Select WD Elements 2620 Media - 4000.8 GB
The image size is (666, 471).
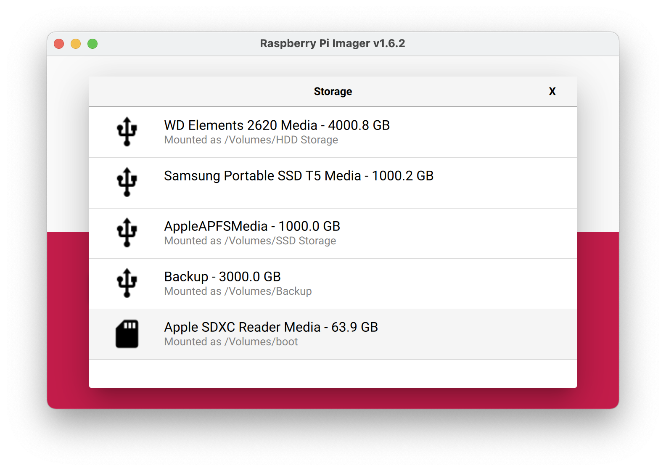[x=333, y=132]
